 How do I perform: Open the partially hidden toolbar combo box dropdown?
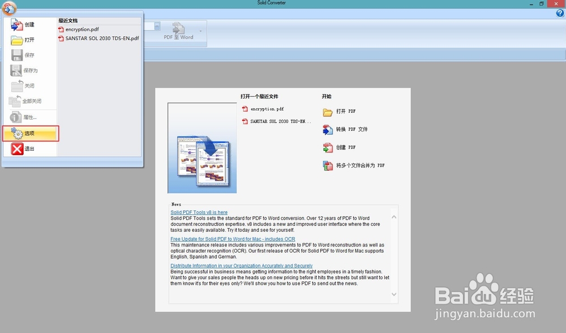157,26
